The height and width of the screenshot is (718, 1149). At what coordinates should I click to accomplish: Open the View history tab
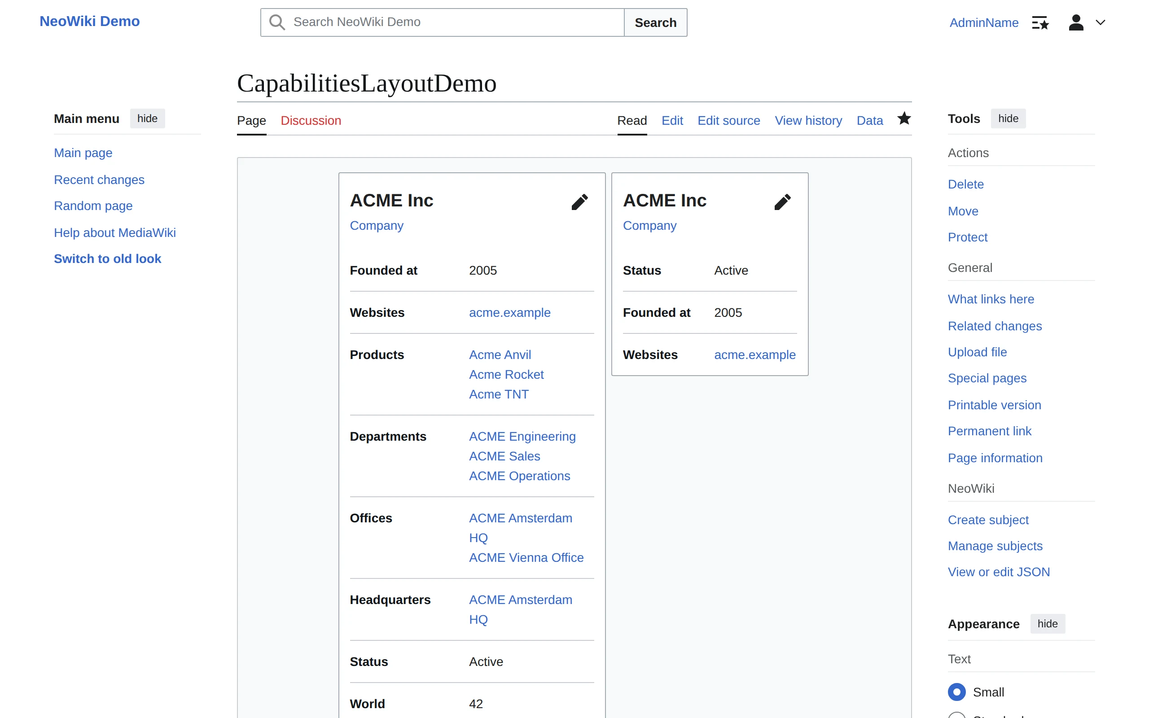[x=809, y=121]
